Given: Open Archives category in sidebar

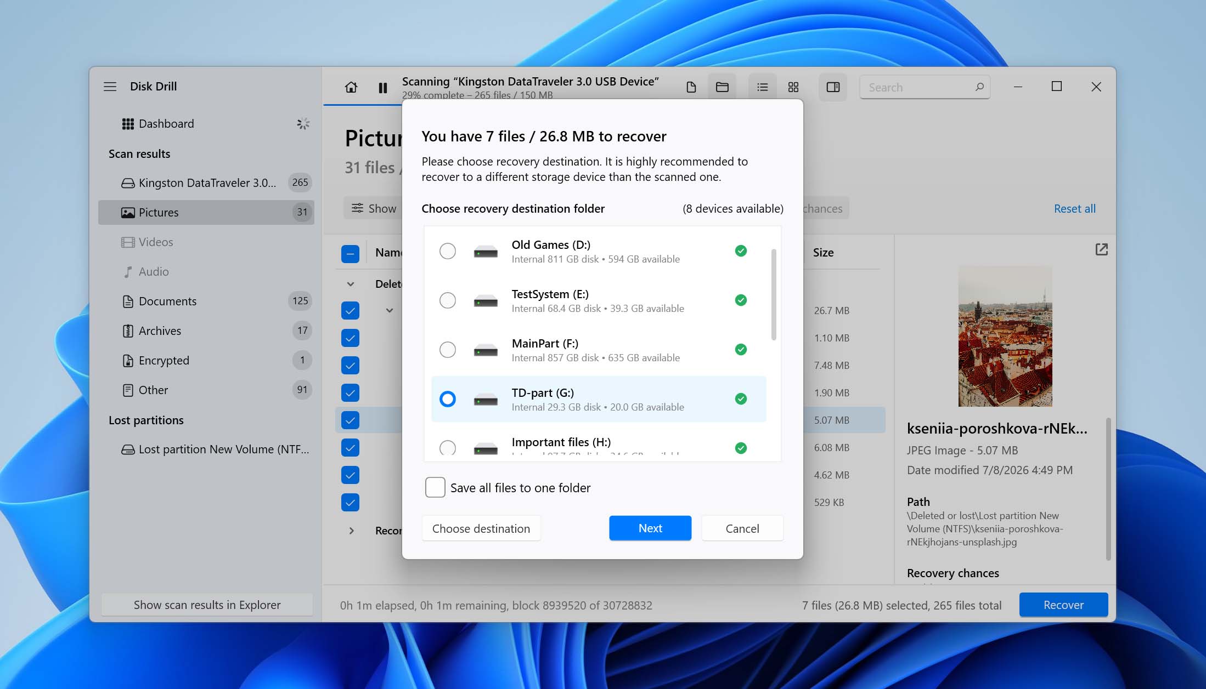Looking at the screenshot, I should click(x=206, y=331).
